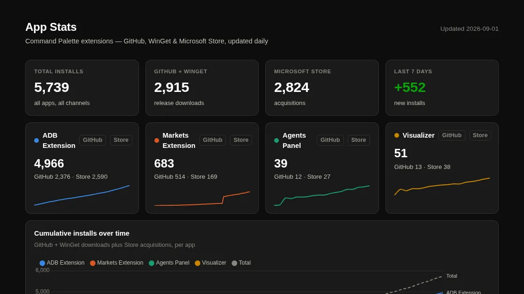524x294 pixels.
Task: Click the 2,824 Microsoft Store value
Action: pos(291,87)
